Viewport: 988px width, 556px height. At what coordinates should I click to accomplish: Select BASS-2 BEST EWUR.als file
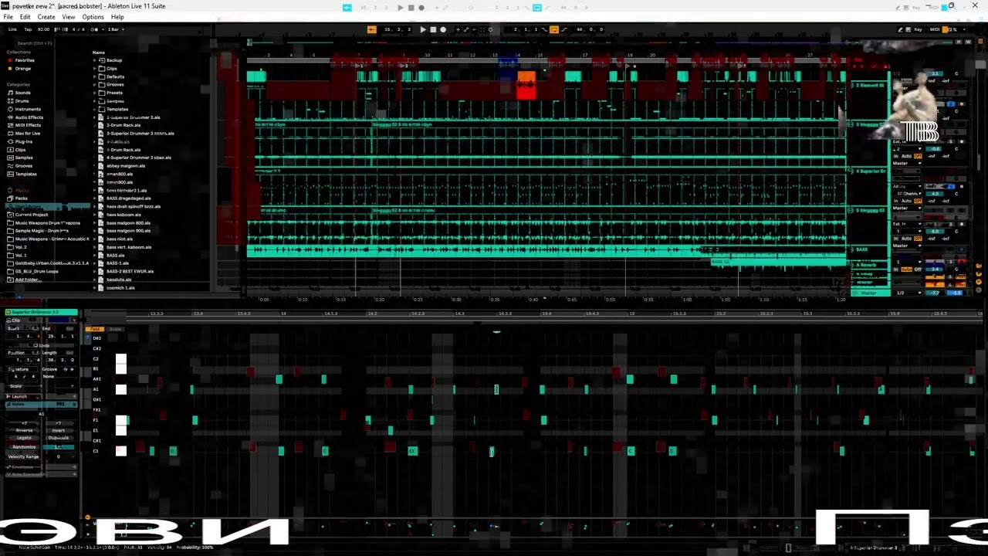tap(130, 271)
